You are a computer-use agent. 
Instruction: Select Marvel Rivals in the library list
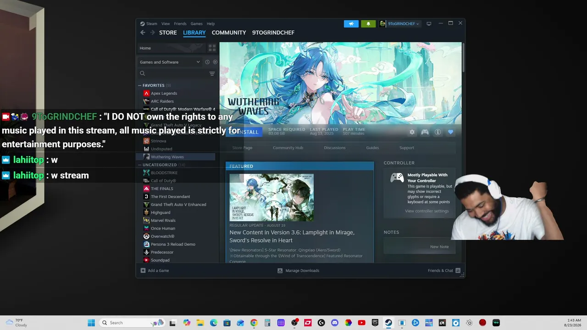point(163,220)
